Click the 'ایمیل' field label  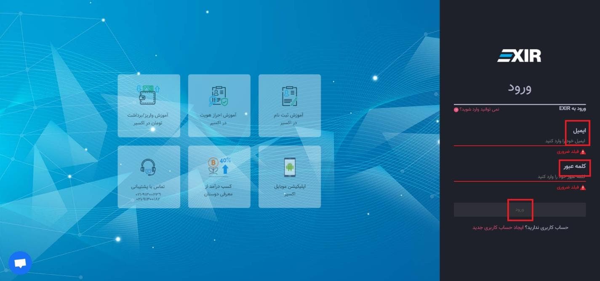(579, 131)
